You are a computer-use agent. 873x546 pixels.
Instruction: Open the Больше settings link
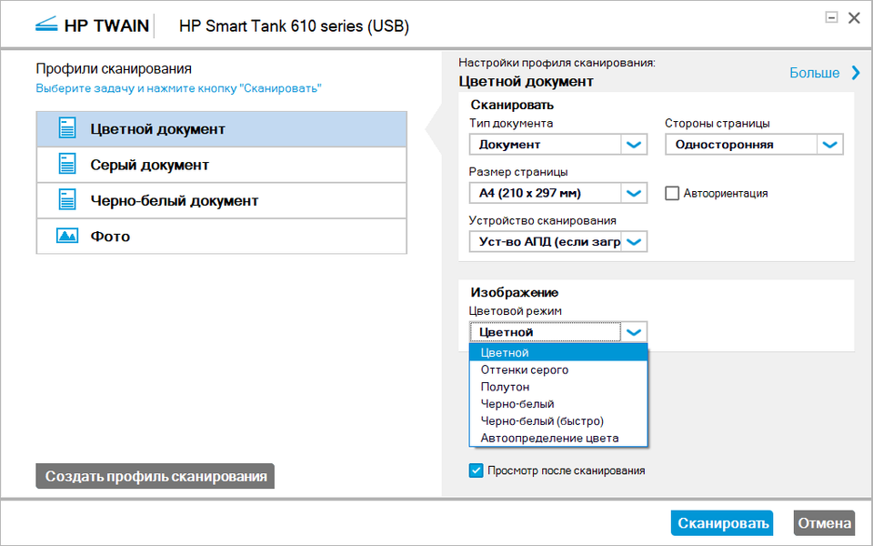(x=814, y=73)
